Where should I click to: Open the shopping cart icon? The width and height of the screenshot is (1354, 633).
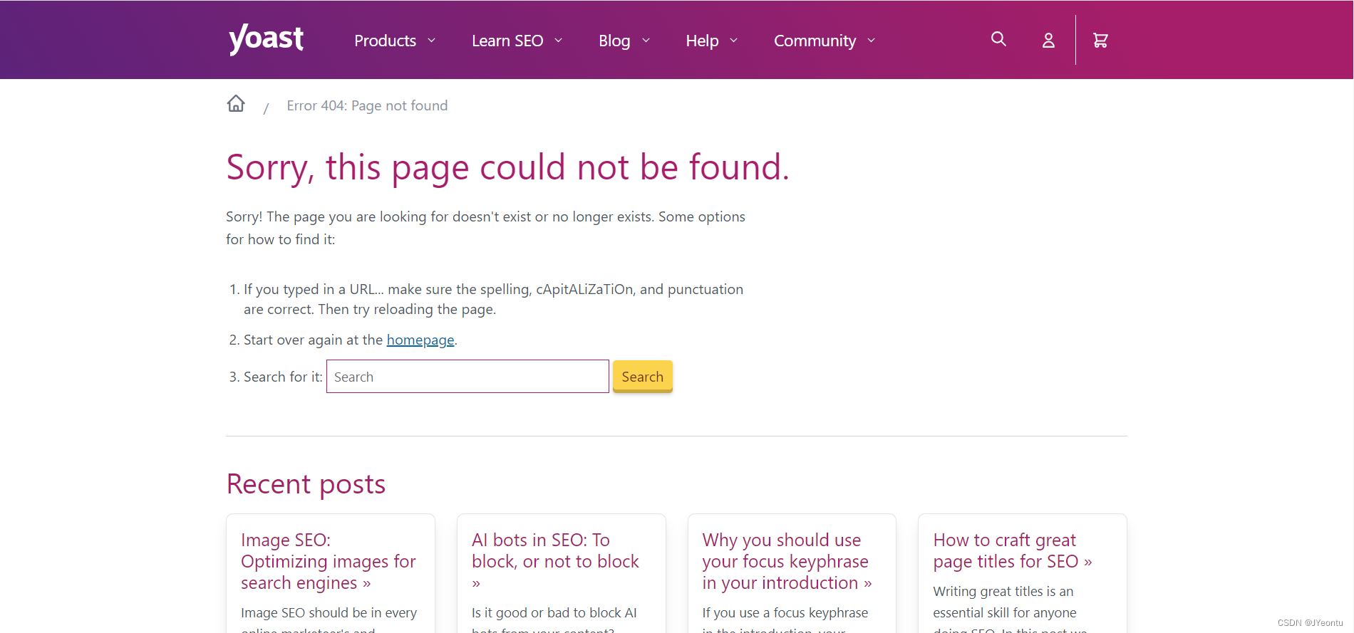point(1100,41)
